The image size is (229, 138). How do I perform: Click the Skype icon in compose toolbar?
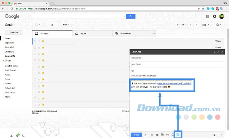point(178,135)
